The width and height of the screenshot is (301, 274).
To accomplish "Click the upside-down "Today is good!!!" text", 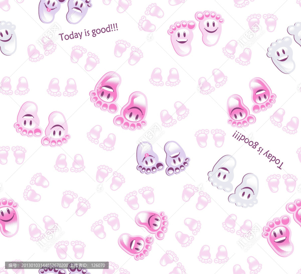I will click(258, 150).
